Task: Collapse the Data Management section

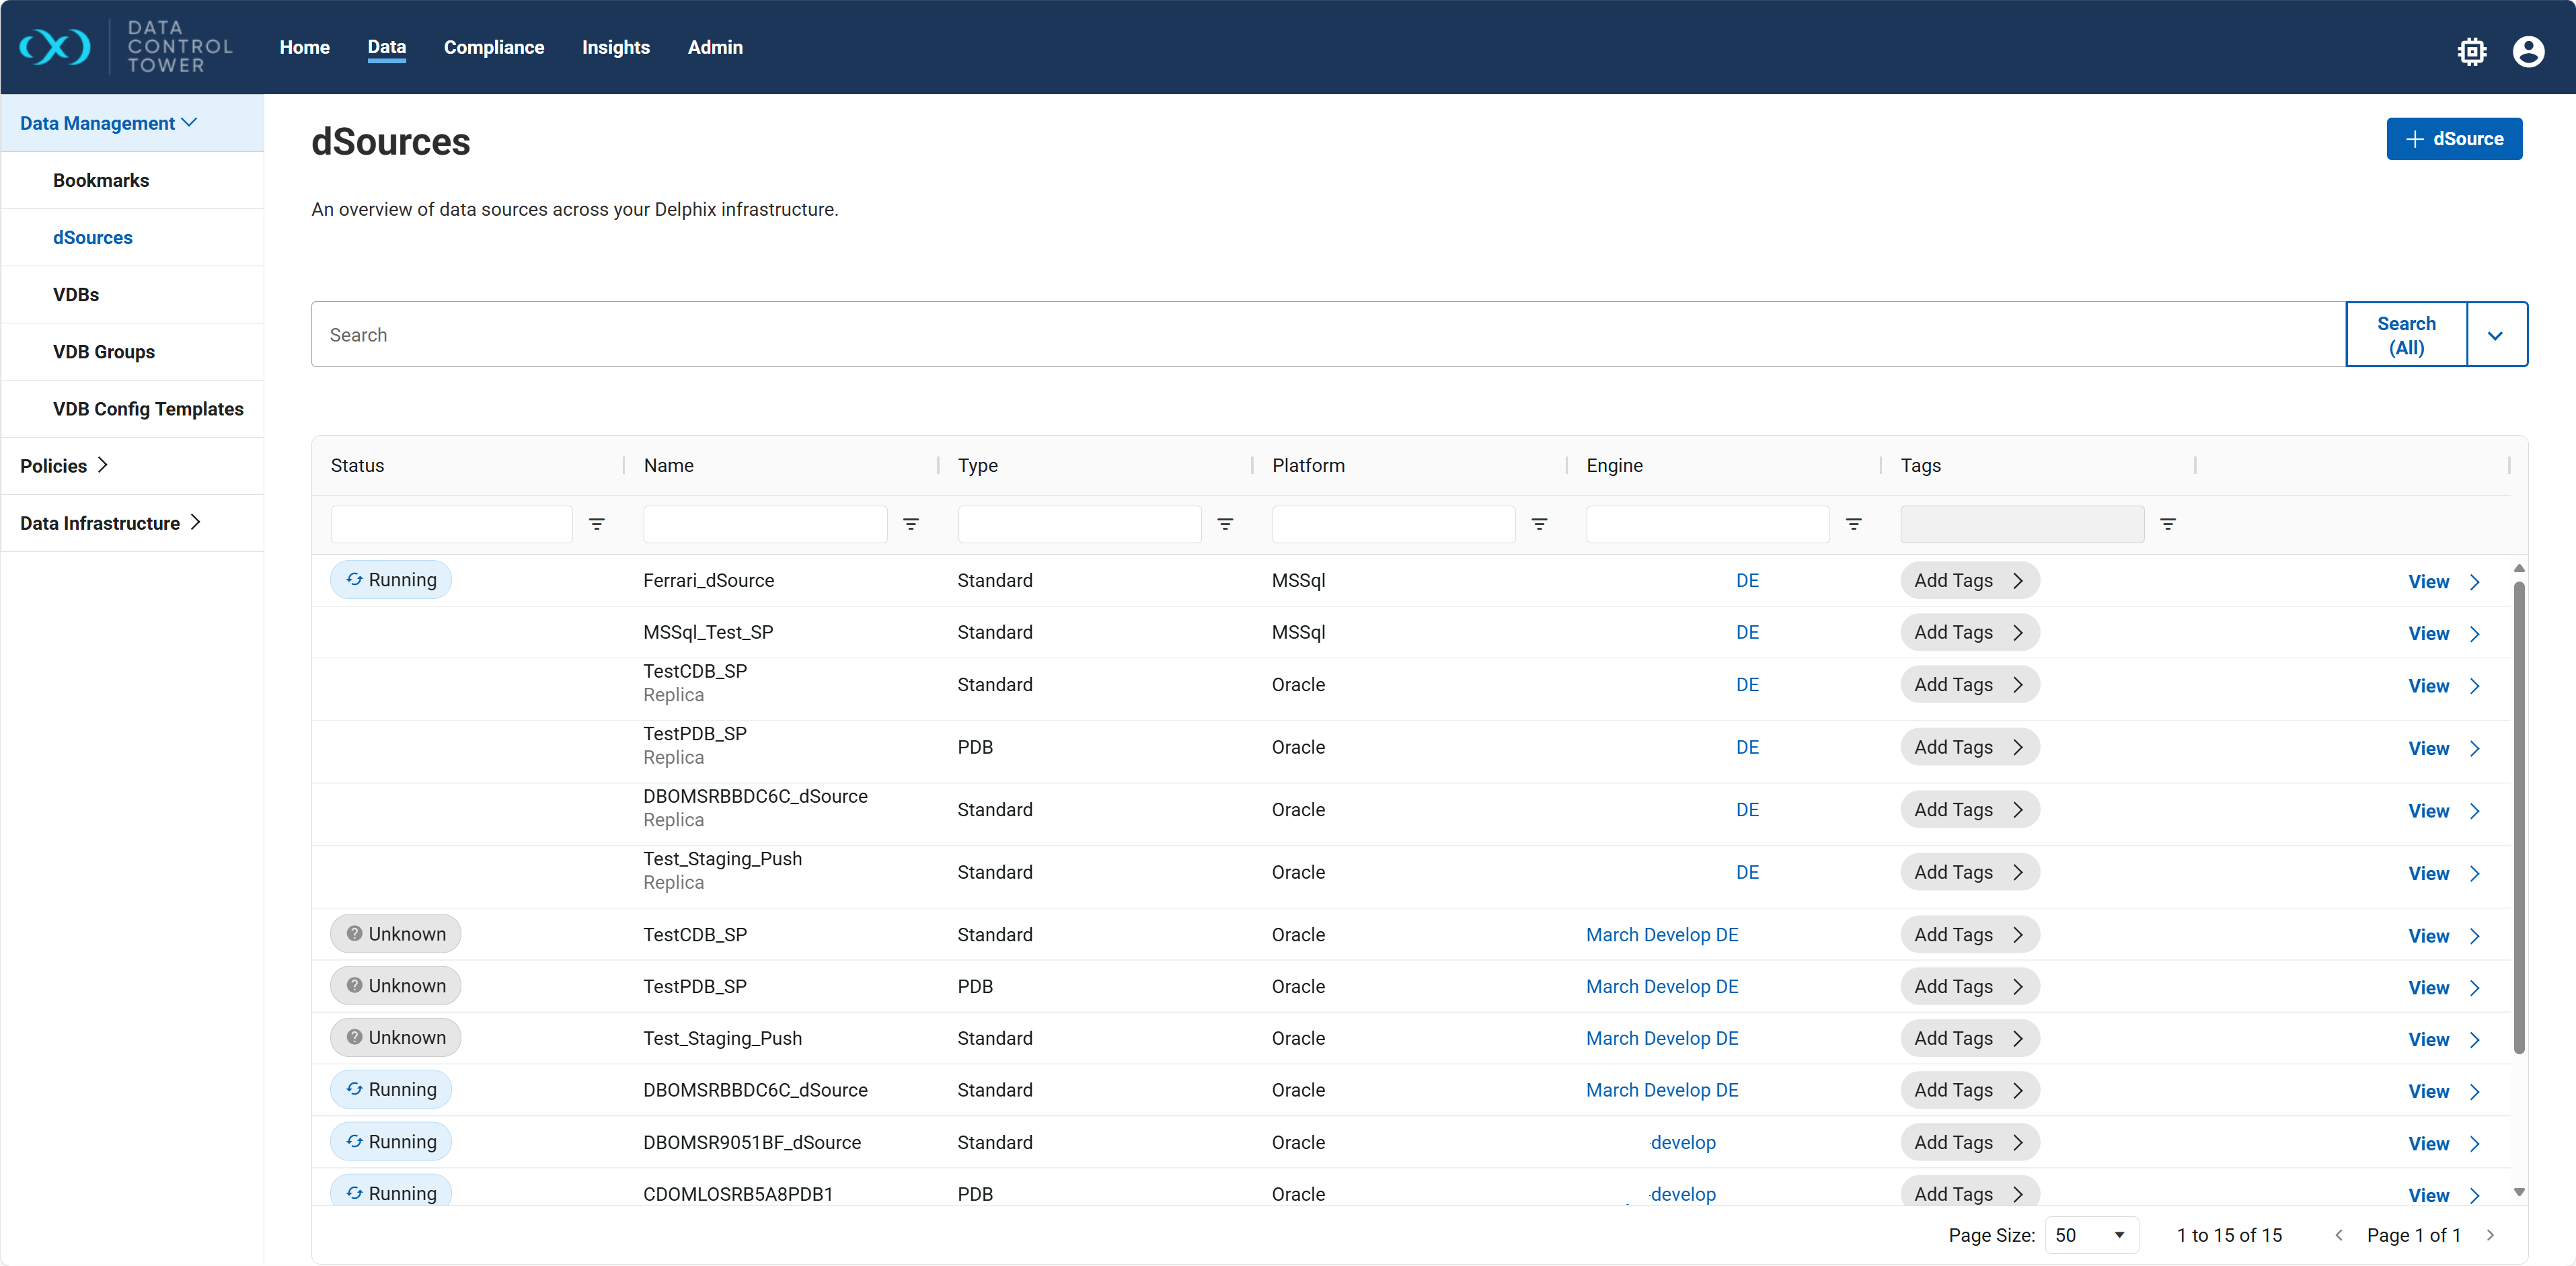Action: pyautogui.click(x=108, y=123)
